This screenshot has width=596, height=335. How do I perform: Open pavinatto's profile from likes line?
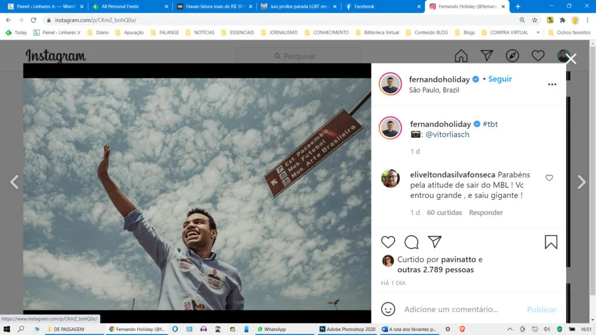pos(459,259)
